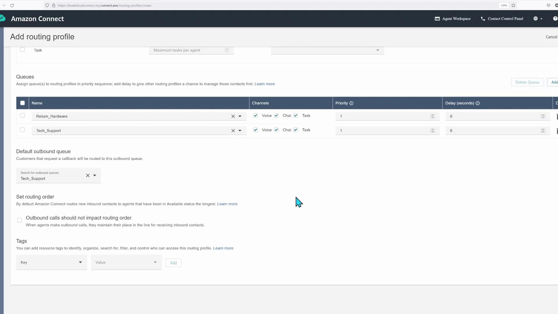The image size is (558, 314).
Task: Clear the Tech_Support queue row X icon
Action: 233,131
